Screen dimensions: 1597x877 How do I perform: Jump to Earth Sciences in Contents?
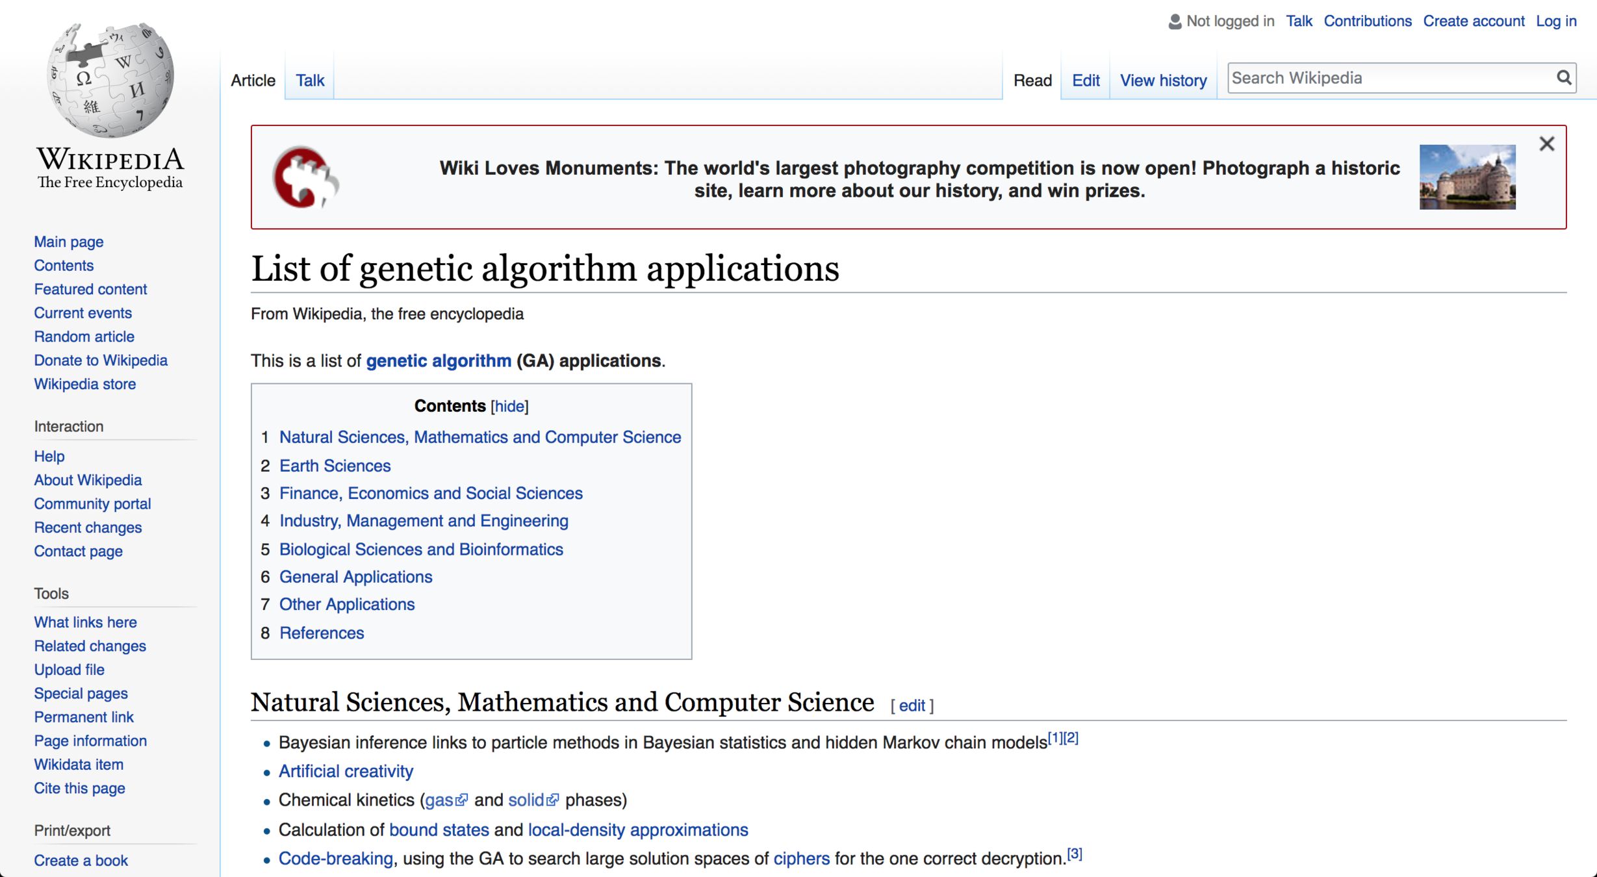tap(335, 466)
